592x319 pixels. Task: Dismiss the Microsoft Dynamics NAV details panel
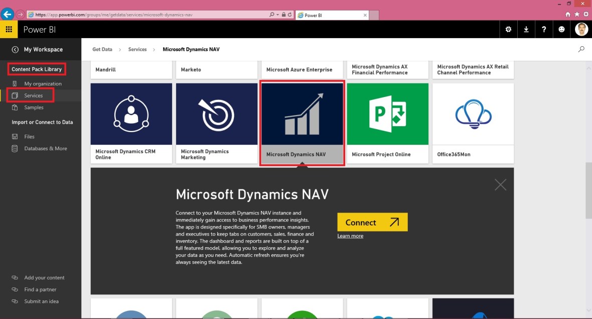coord(500,184)
